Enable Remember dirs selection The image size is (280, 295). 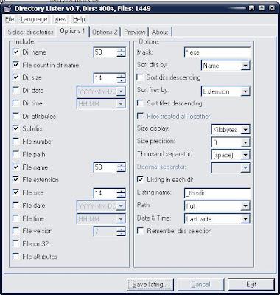click(140, 231)
